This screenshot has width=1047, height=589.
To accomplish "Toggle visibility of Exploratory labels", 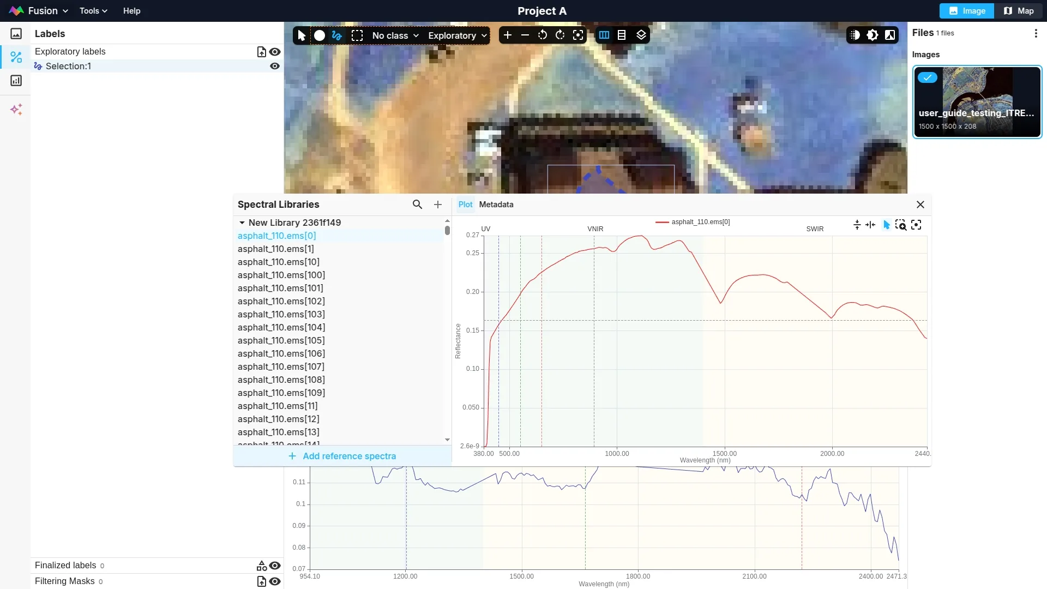I will pyautogui.click(x=275, y=52).
